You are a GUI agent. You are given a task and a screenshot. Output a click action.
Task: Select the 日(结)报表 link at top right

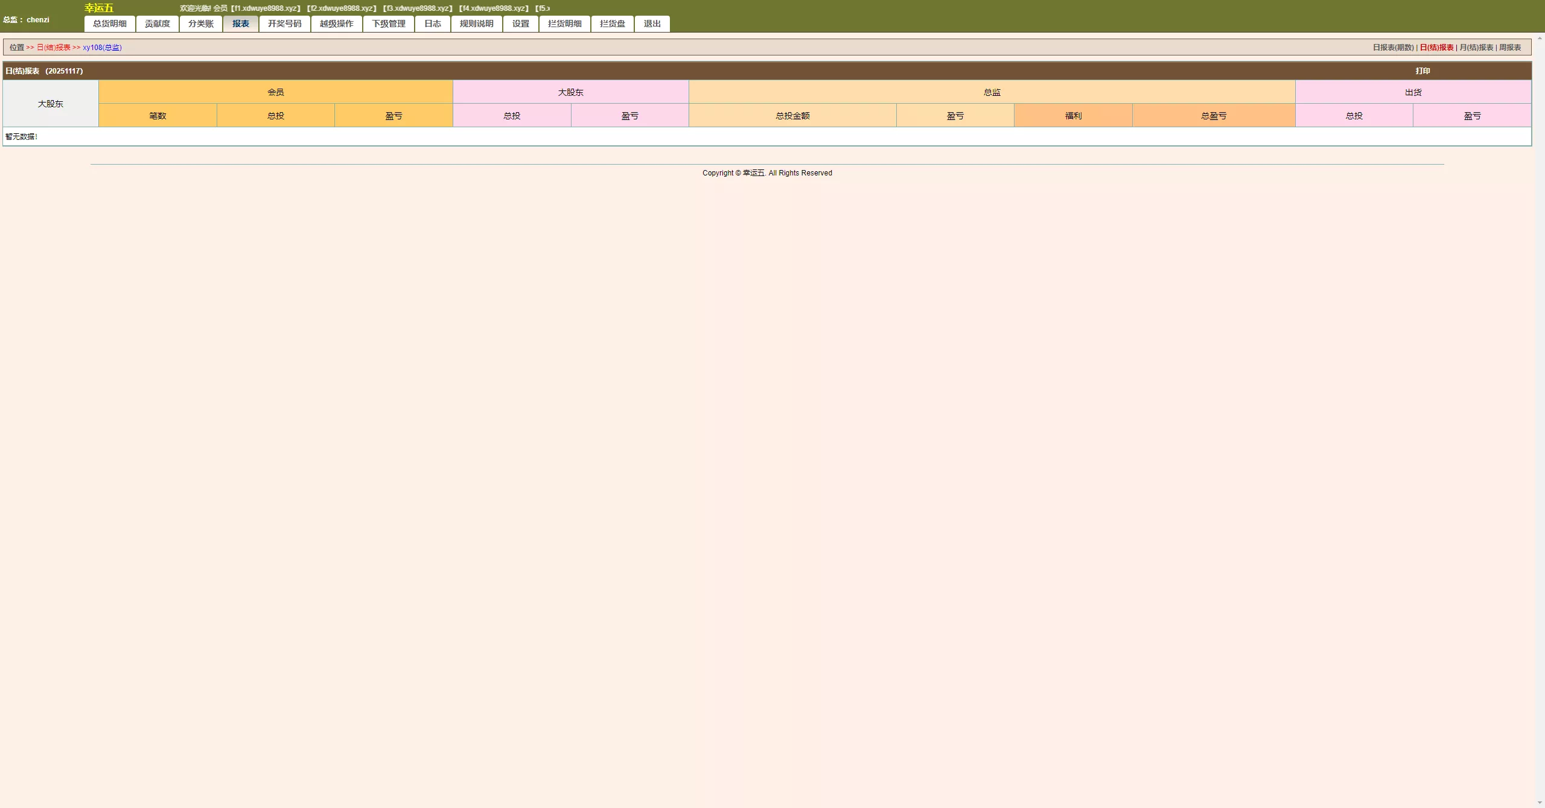coord(1436,48)
